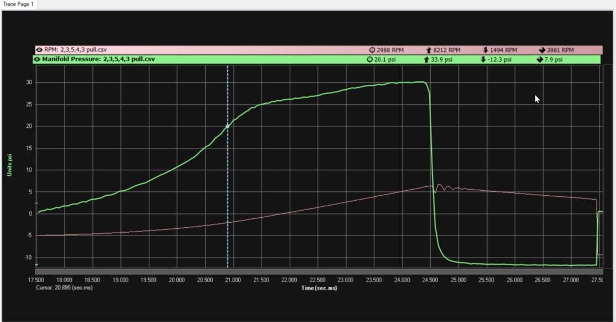Click the RPM average diamond icon
The height and width of the screenshot is (322, 616).
541,50
